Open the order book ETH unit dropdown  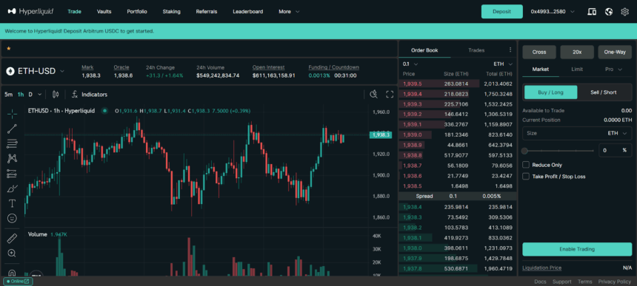coord(503,64)
